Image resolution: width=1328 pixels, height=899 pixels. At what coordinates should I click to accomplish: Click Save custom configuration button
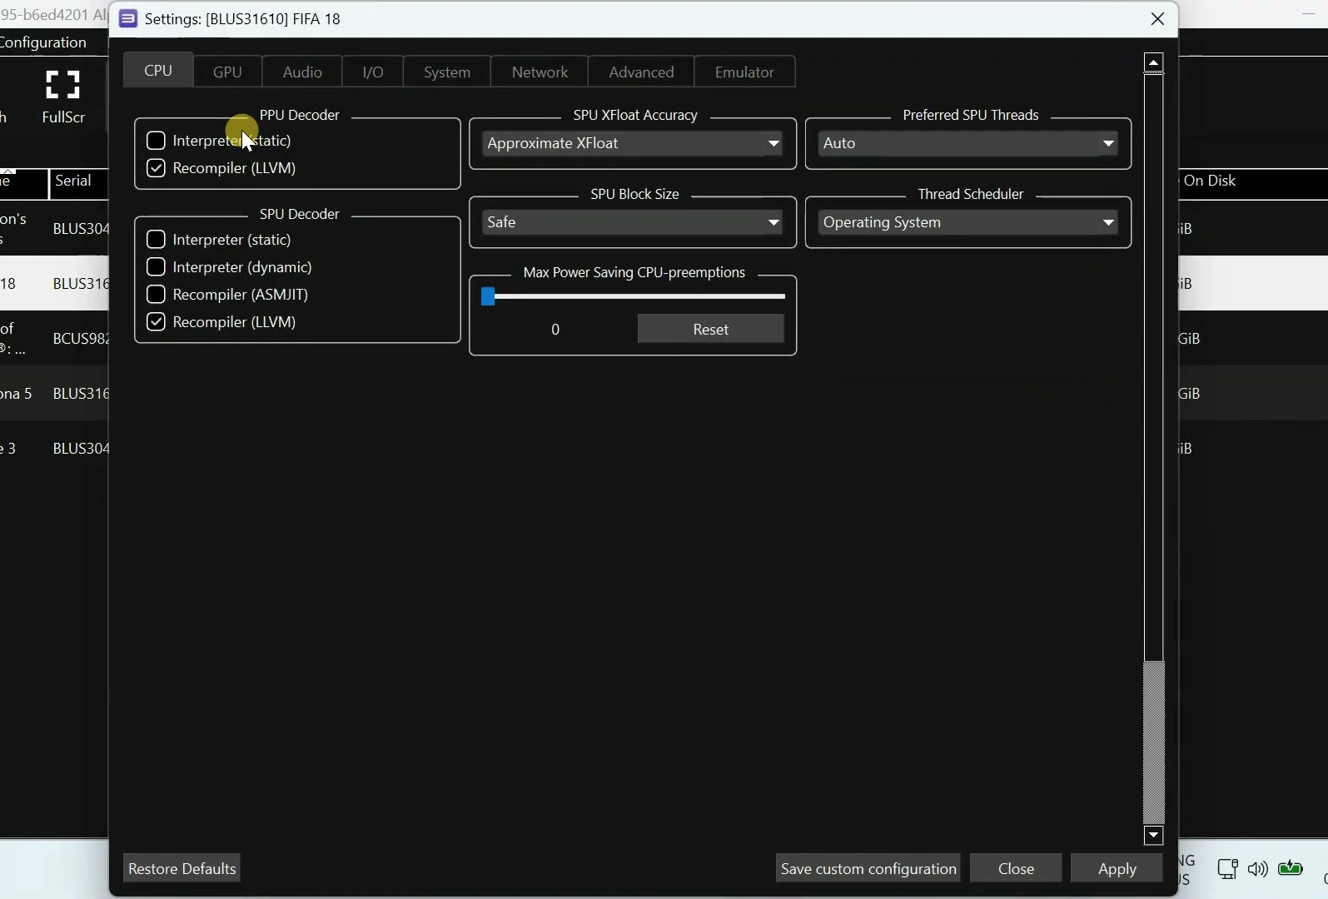click(868, 869)
